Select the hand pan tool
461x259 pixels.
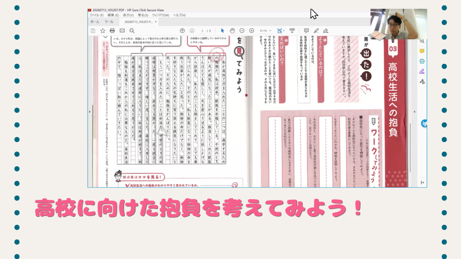click(x=232, y=31)
